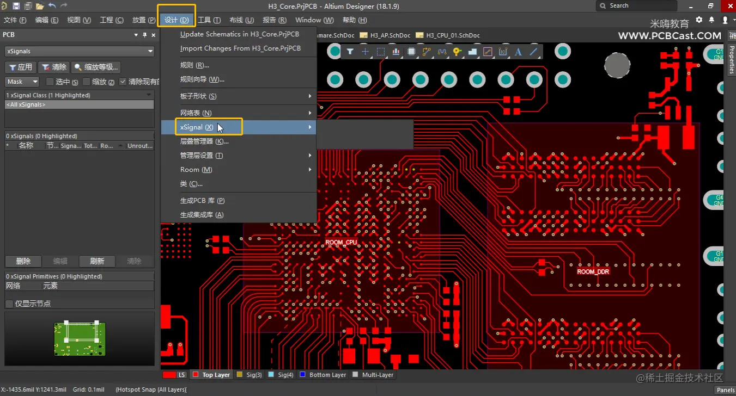Select the place polygon pour tool

(472, 52)
